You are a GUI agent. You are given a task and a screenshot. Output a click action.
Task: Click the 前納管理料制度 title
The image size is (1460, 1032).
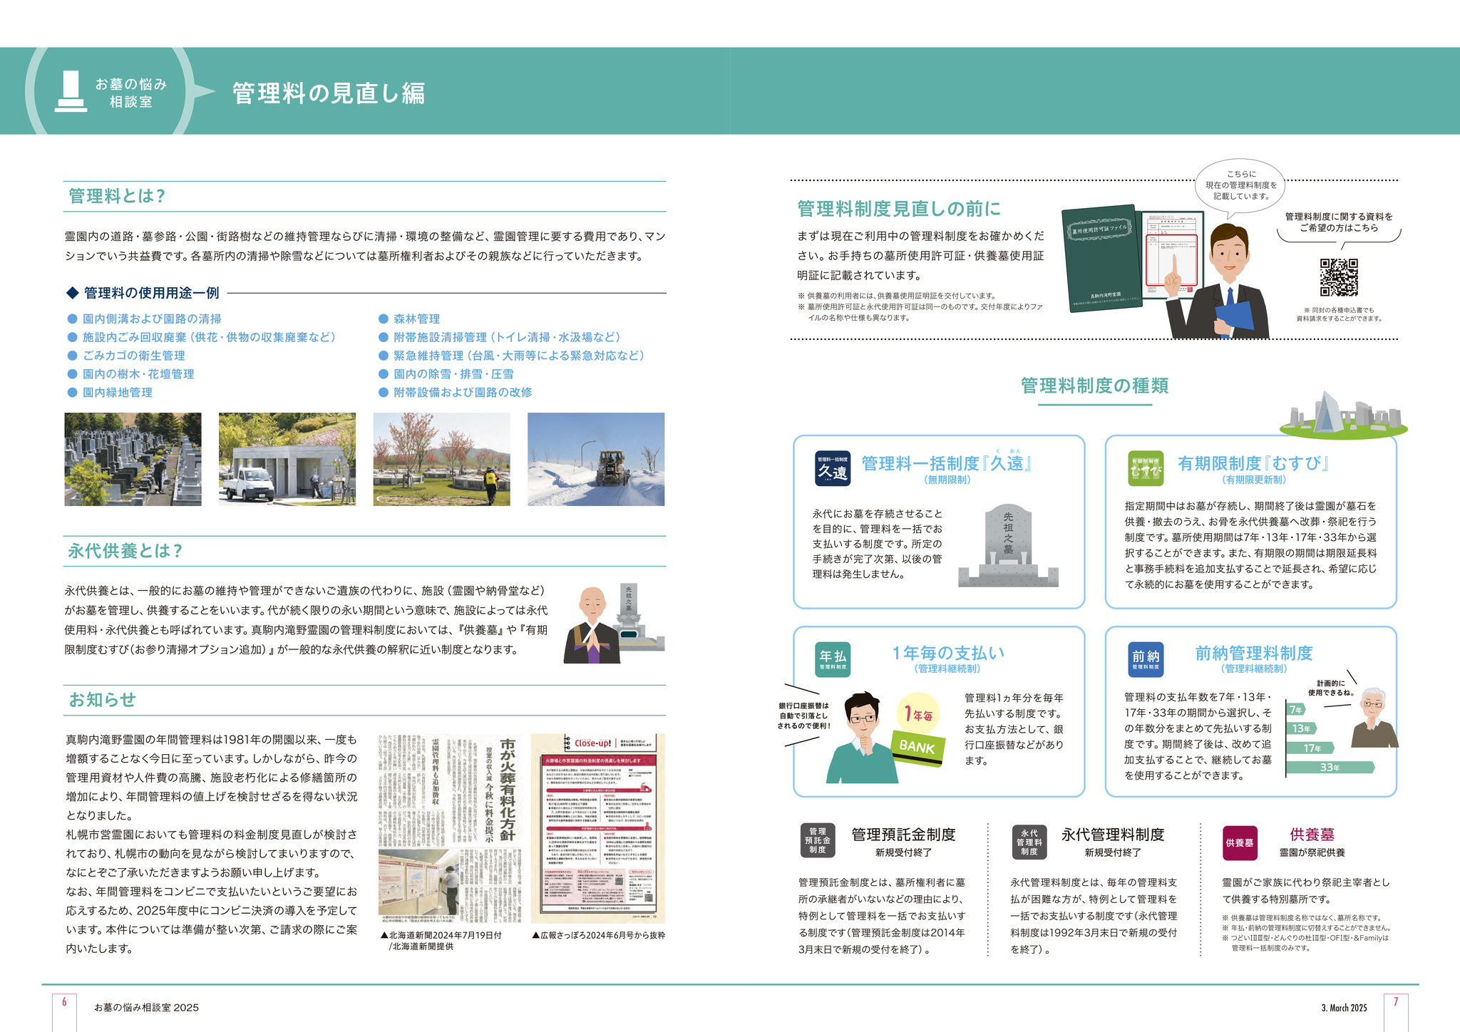click(x=1254, y=653)
